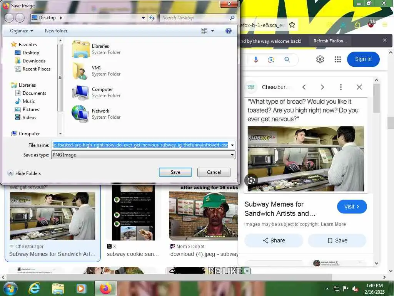Viewport: 394px width, 296px height.
Task: Click New folder in dialog toolbar
Action: pyautogui.click(x=56, y=31)
